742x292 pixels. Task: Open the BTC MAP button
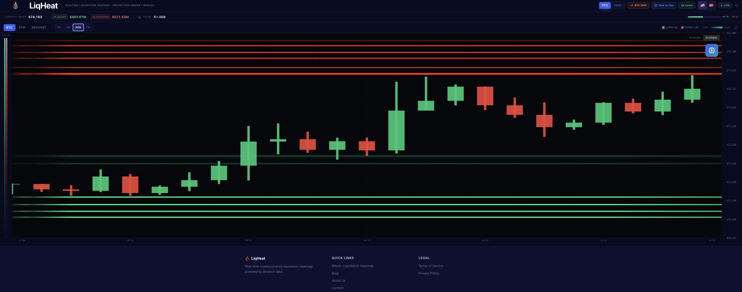point(638,5)
